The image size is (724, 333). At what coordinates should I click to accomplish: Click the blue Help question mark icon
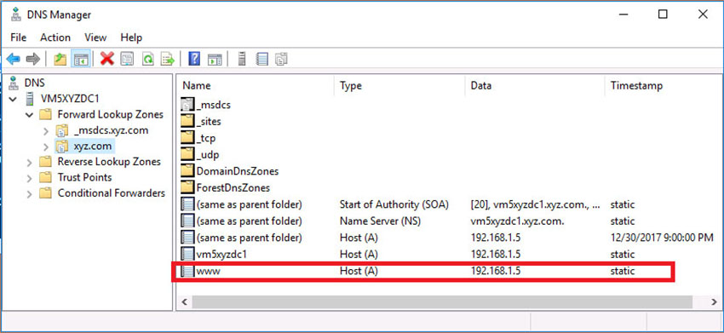[194, 59]
